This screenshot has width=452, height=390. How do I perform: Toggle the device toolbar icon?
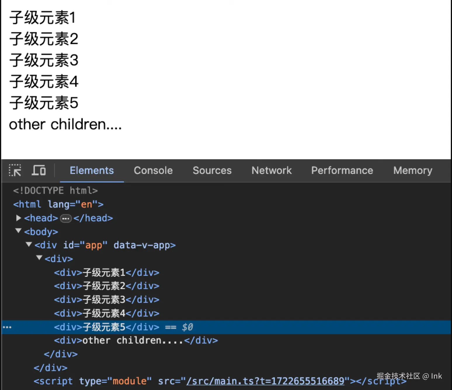[39, 170]
